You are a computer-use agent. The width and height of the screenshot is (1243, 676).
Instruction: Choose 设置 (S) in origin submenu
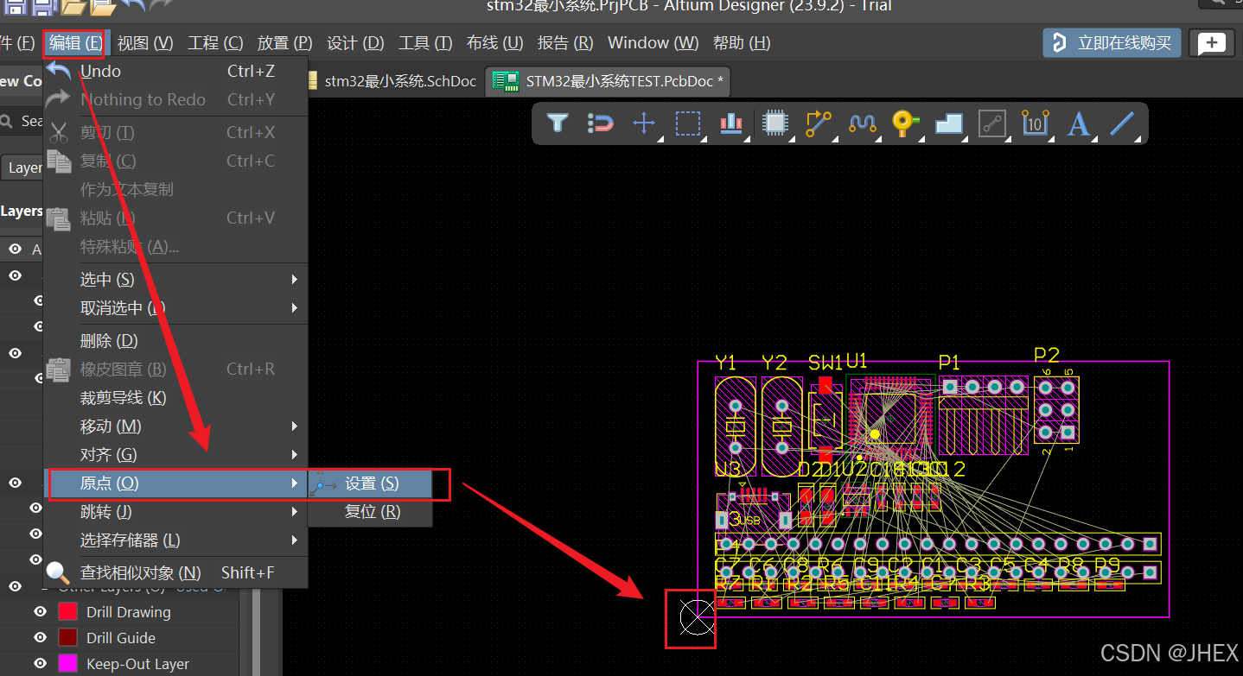coord(371,483)
